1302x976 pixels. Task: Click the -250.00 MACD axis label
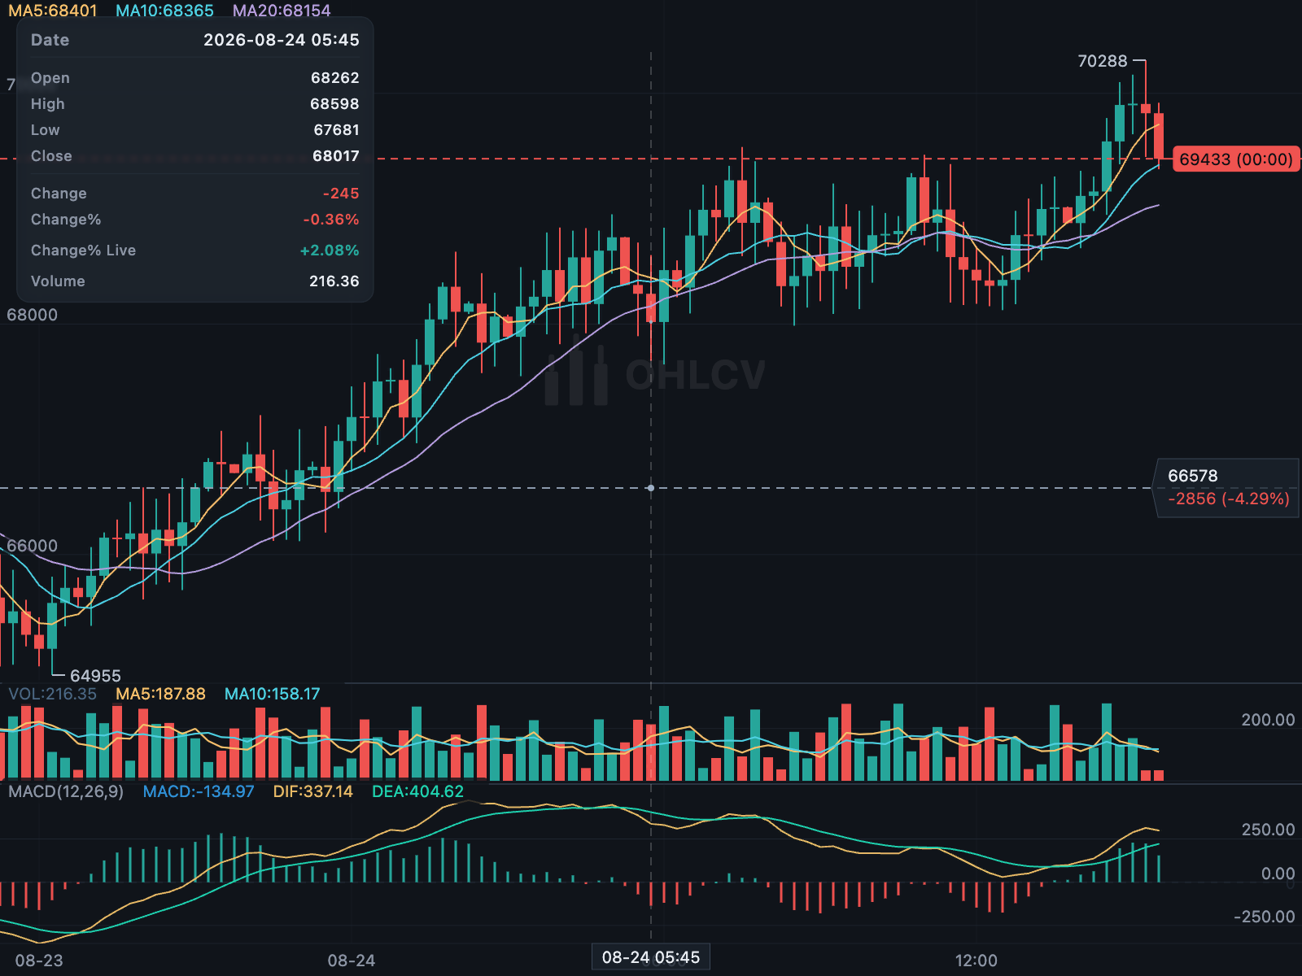(x=1265, y=917)
